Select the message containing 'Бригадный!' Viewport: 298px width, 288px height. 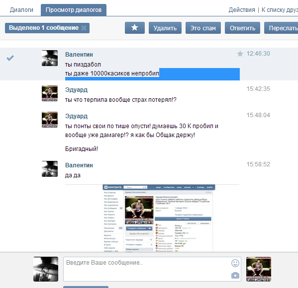82,149
